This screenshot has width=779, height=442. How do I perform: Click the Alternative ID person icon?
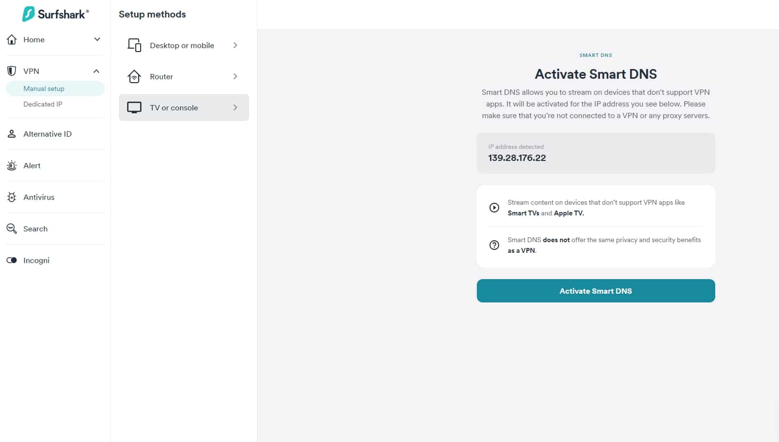click(x=12, y=134)
